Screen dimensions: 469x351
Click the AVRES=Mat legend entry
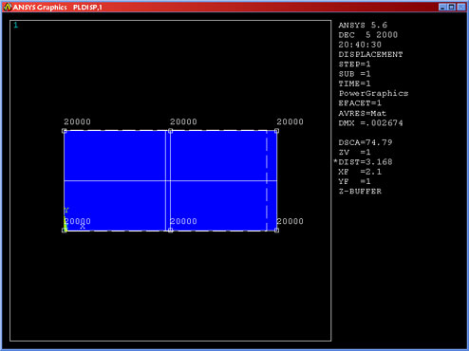[363, 113]
